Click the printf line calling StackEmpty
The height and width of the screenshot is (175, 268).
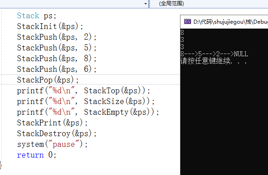pos(88,112)
